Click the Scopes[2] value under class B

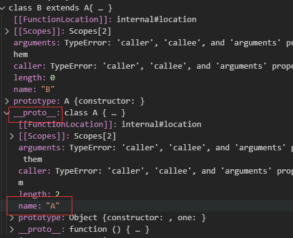pyautogui.click(x=90, y=31)
